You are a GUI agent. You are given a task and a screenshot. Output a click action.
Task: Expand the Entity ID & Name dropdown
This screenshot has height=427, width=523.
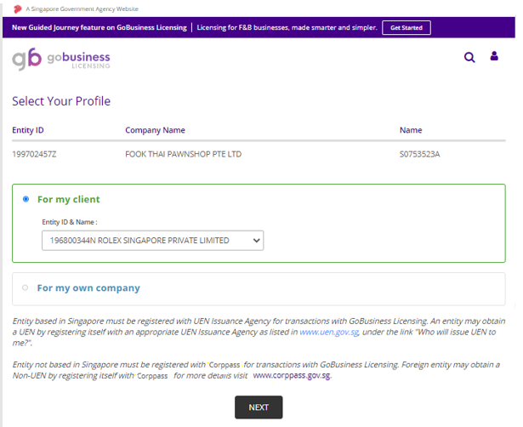click(152, 241)
